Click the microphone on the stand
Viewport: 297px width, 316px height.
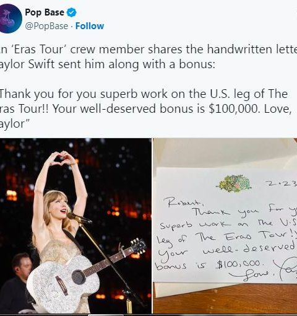tap(79, 218)
